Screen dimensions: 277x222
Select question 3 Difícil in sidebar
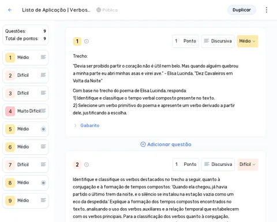click(25, 93)
